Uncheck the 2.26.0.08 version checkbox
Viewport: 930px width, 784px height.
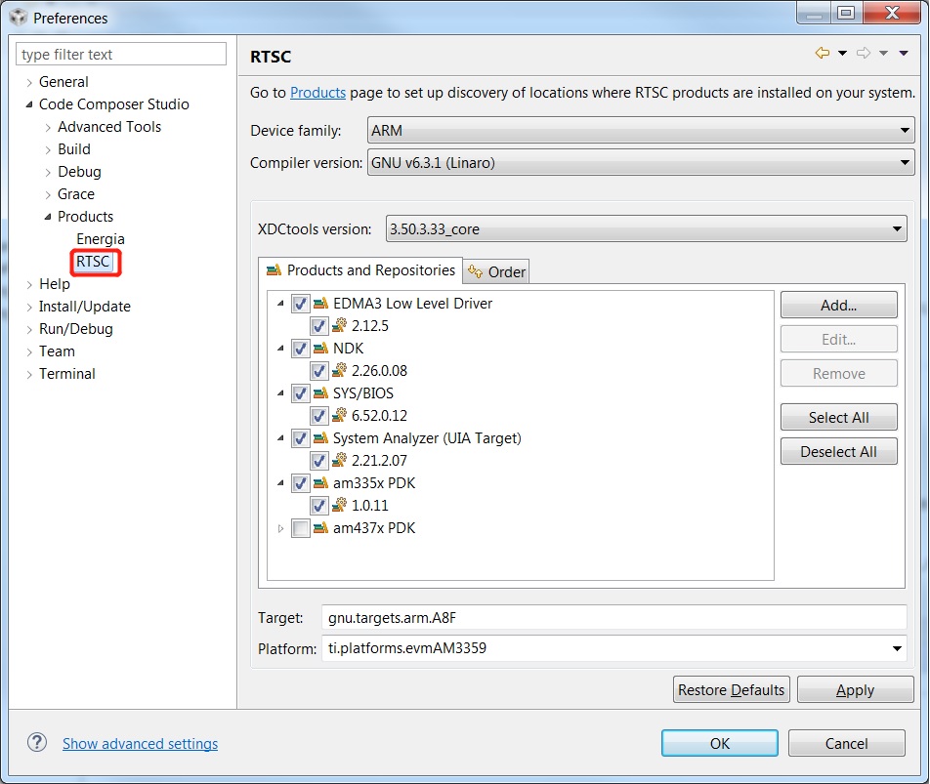[x=319, y=371]
